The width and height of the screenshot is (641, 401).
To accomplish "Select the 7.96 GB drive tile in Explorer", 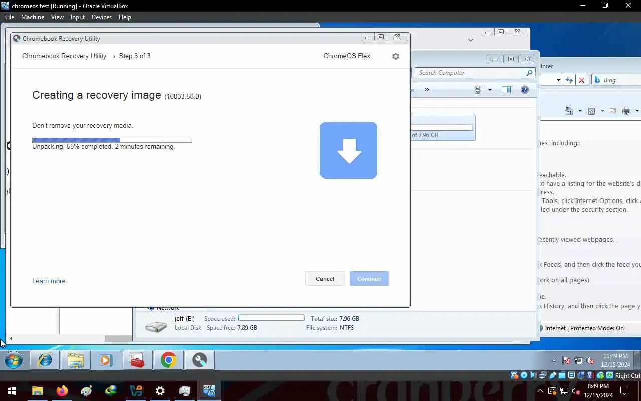I will 443,128.
